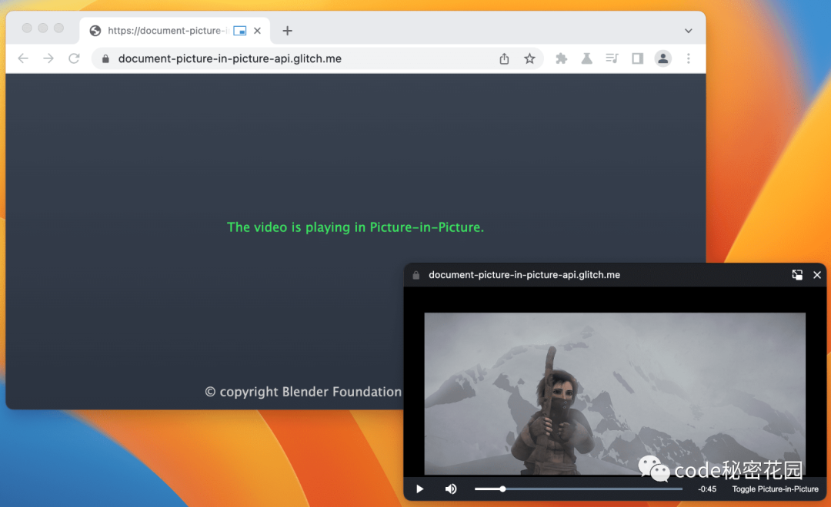Click the green Picture-in-Picture status text
The height and width of the screenshot is (507, 831).
point(355,227)
